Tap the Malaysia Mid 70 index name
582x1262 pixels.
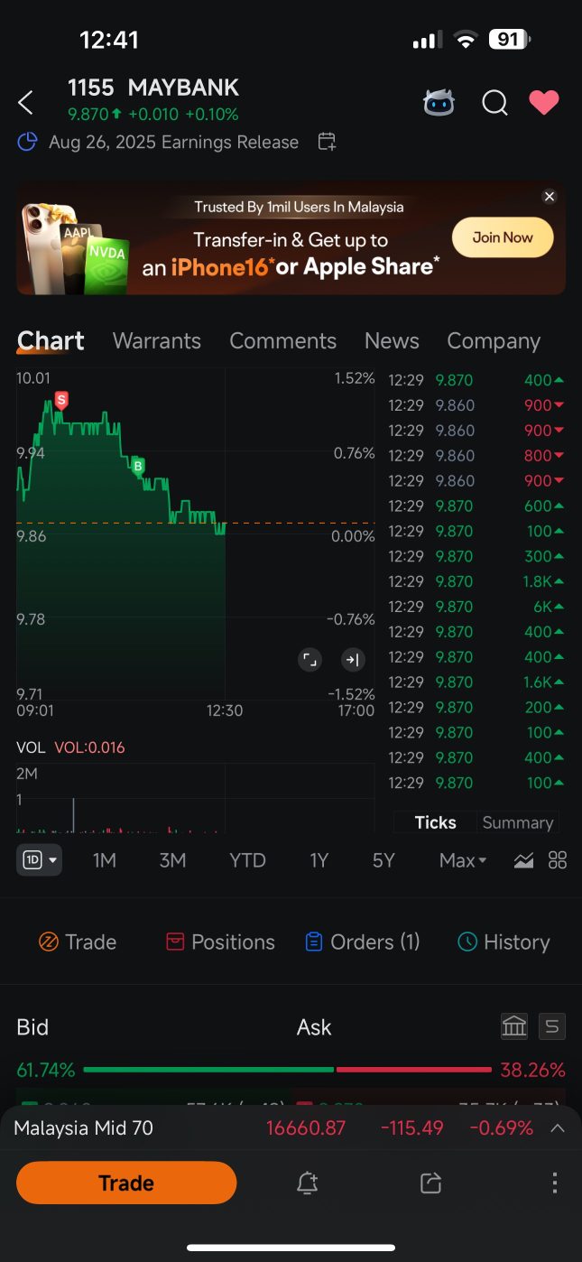84,1127
